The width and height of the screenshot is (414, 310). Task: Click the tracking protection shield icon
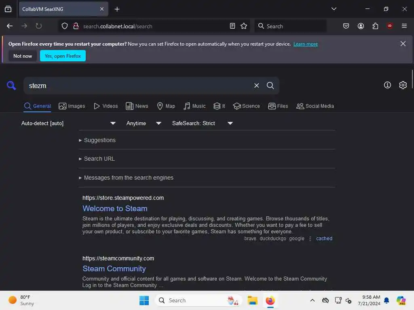65,26
